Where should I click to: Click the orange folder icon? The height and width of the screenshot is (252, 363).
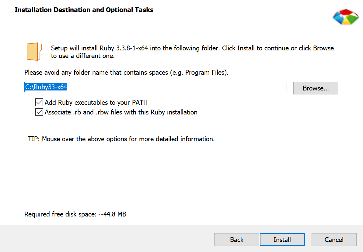click(34, 52)
